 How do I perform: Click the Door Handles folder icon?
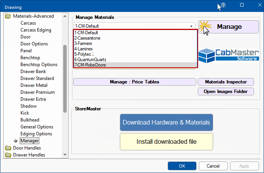pyautogui.click(x=8, y=148)
